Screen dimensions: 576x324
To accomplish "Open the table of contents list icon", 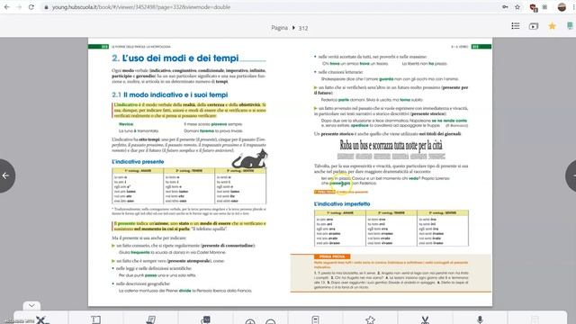I will pyautogui.click(x=516, y=26).
